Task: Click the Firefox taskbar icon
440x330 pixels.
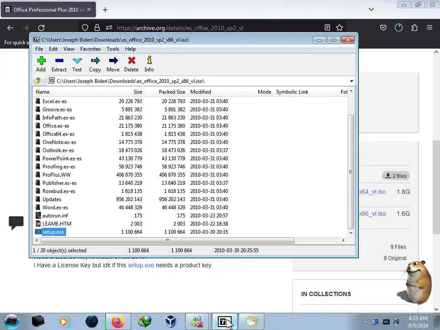Action: pos(118,321)
